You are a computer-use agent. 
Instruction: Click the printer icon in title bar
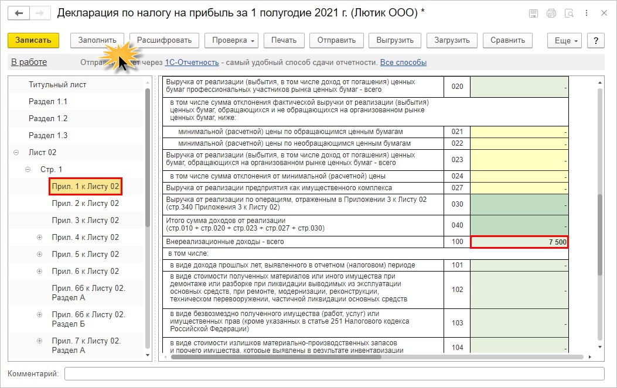click(x=551, y=13)
